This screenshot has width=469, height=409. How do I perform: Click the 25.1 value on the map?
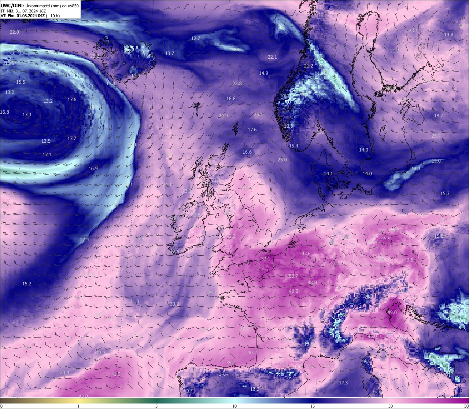(x=258, y=115)
